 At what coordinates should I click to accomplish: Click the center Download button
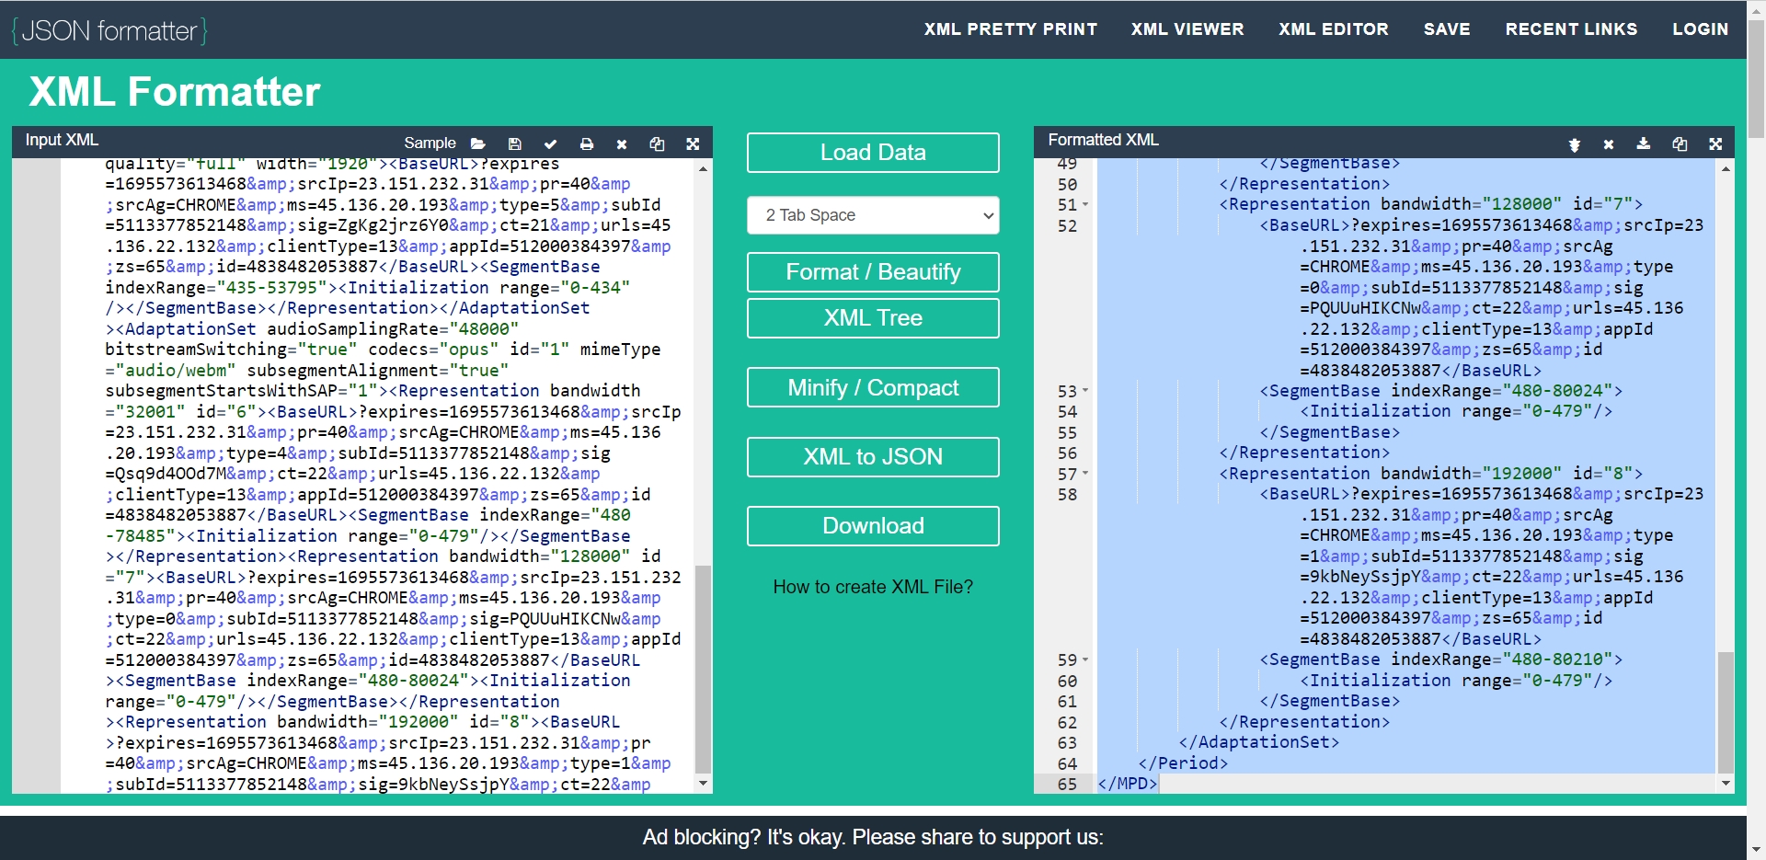pyautogui.click(x=873, y=526)
